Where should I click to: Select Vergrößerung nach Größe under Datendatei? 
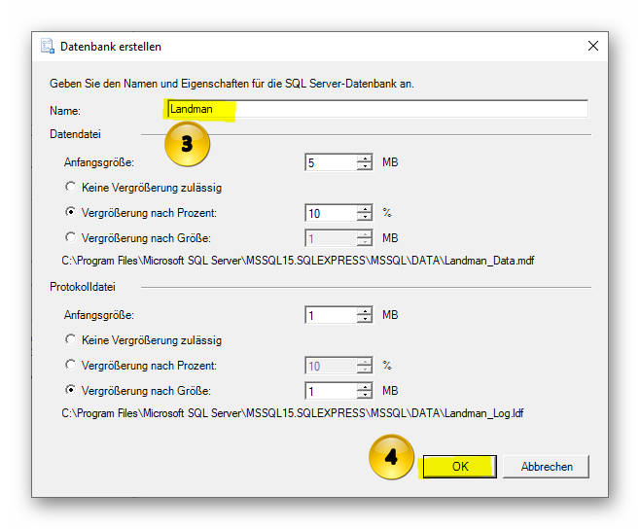coord(70,237)
